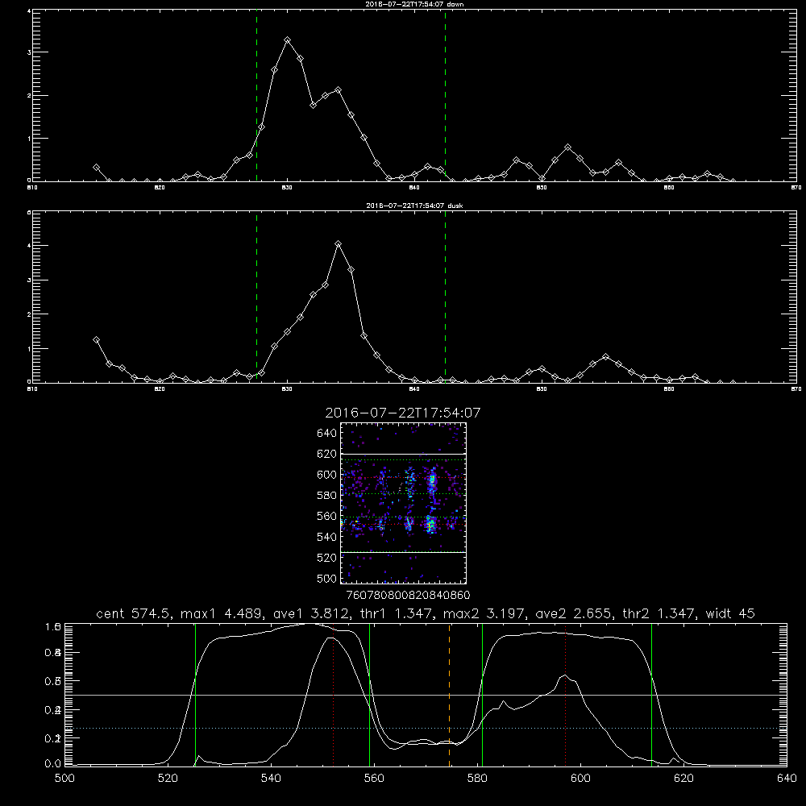Click the 640 y-axis label of the intensity map
The height and width of the screenshot is (806, 806).
coord(327,434)
